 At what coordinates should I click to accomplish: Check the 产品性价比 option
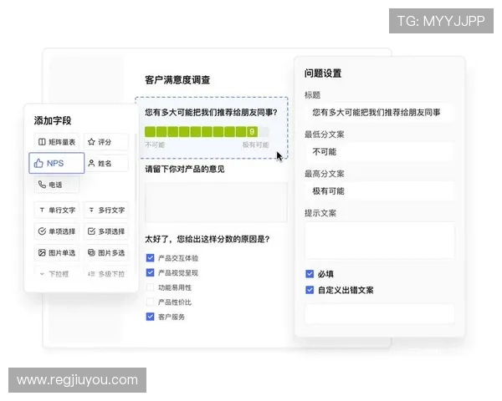150,302
